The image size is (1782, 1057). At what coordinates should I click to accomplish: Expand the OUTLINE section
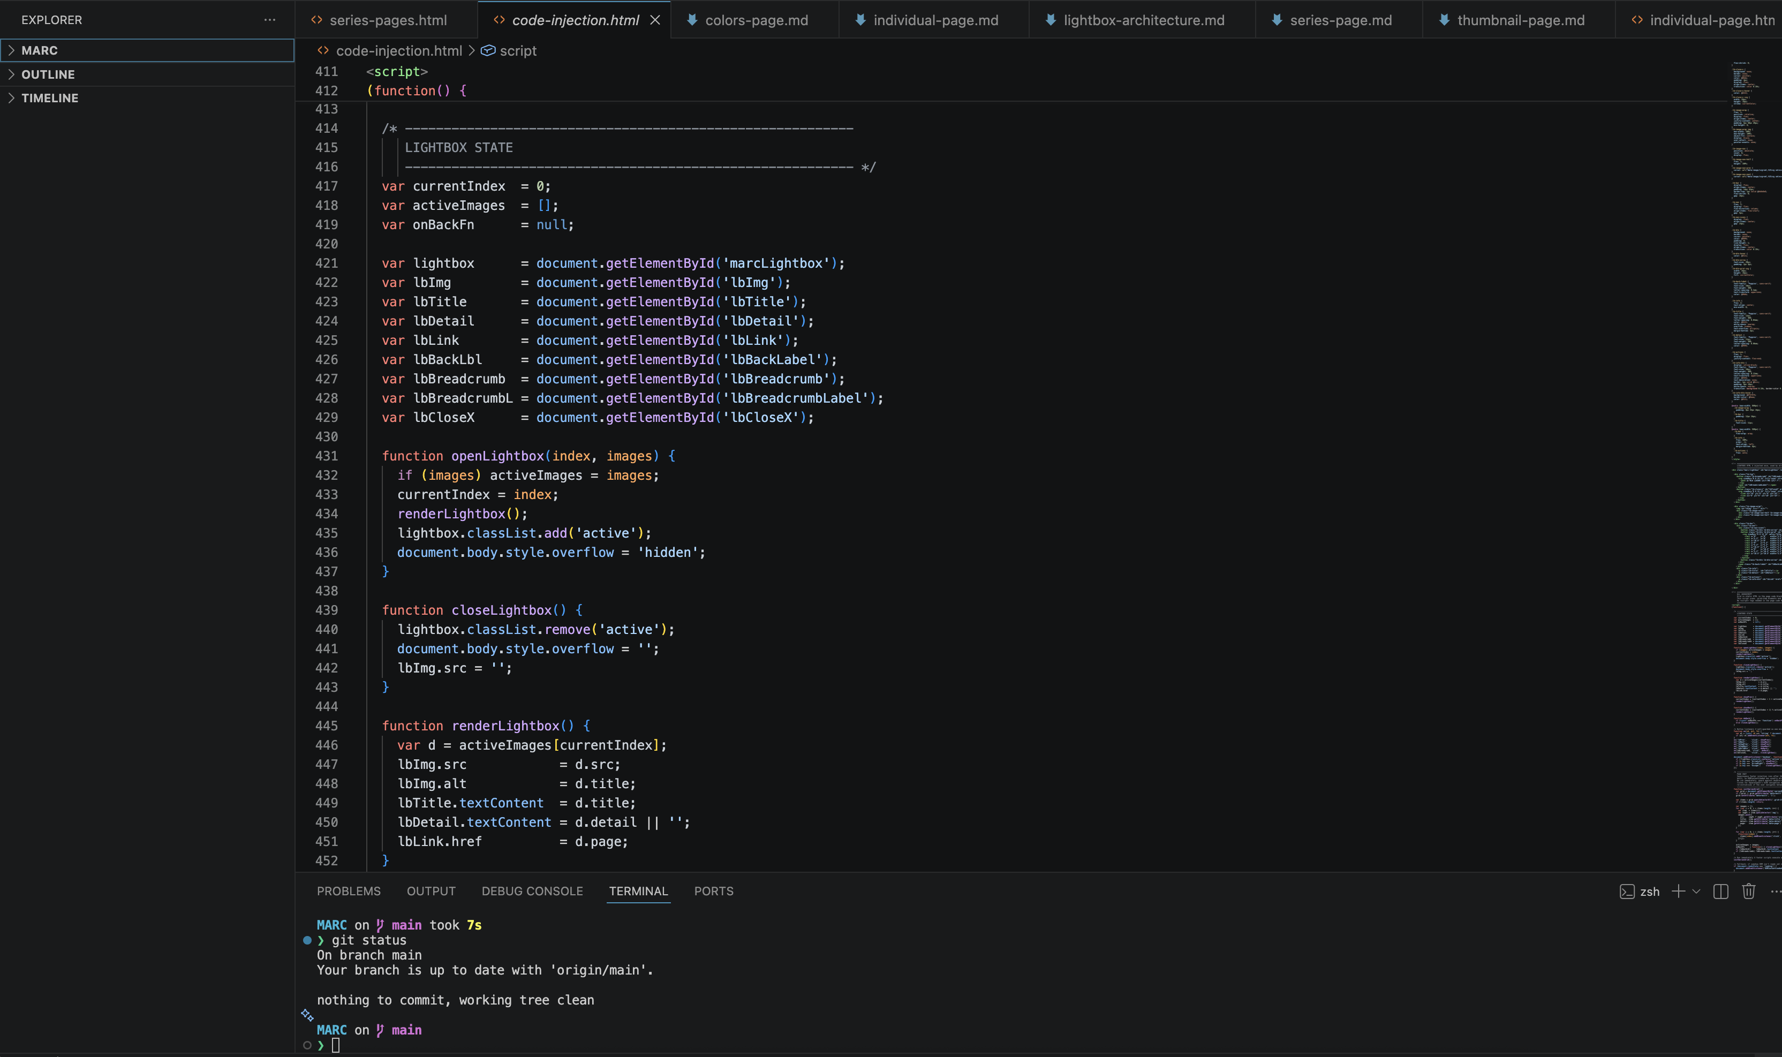(147, 74)
